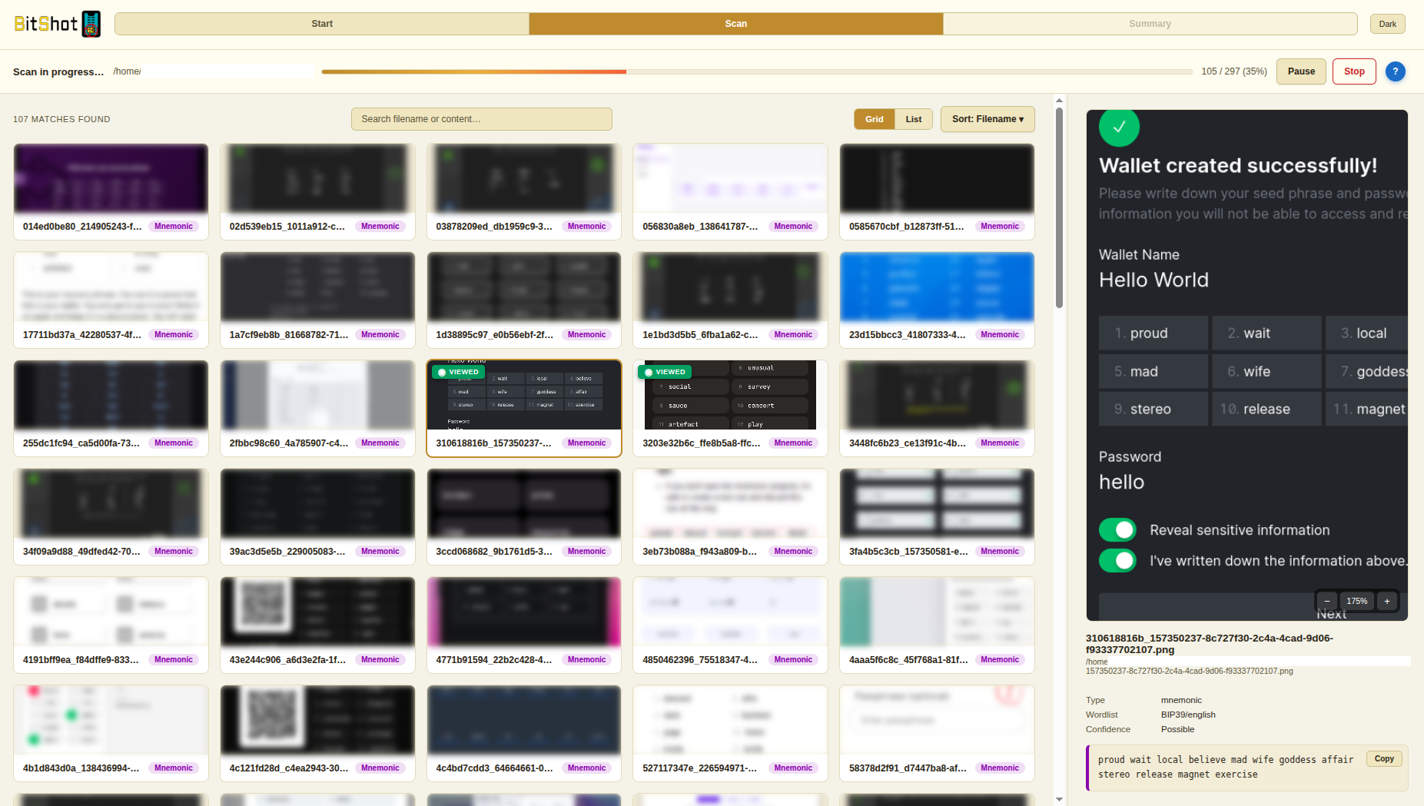Switch to Grid view
This screenshot has width=1424, height=806.
pyautogui.click(x=875, y=119)
